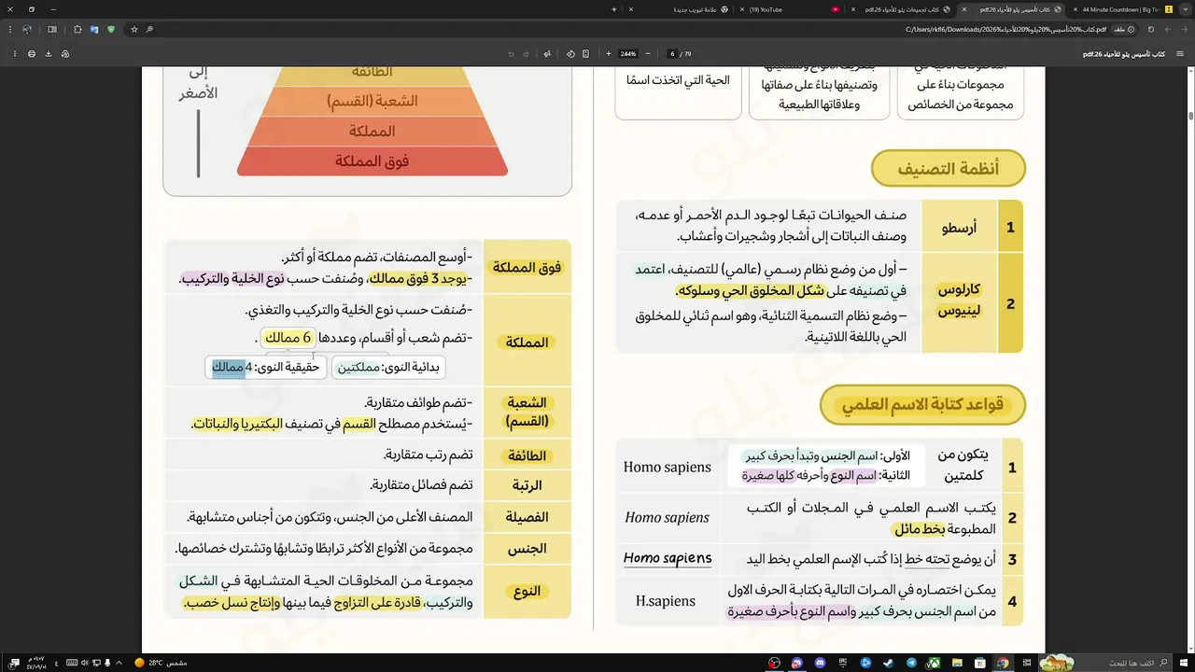Zoom in the PDF
Image resolution: width=1195 pixels, height=672 pixels.
click(609, 53)
